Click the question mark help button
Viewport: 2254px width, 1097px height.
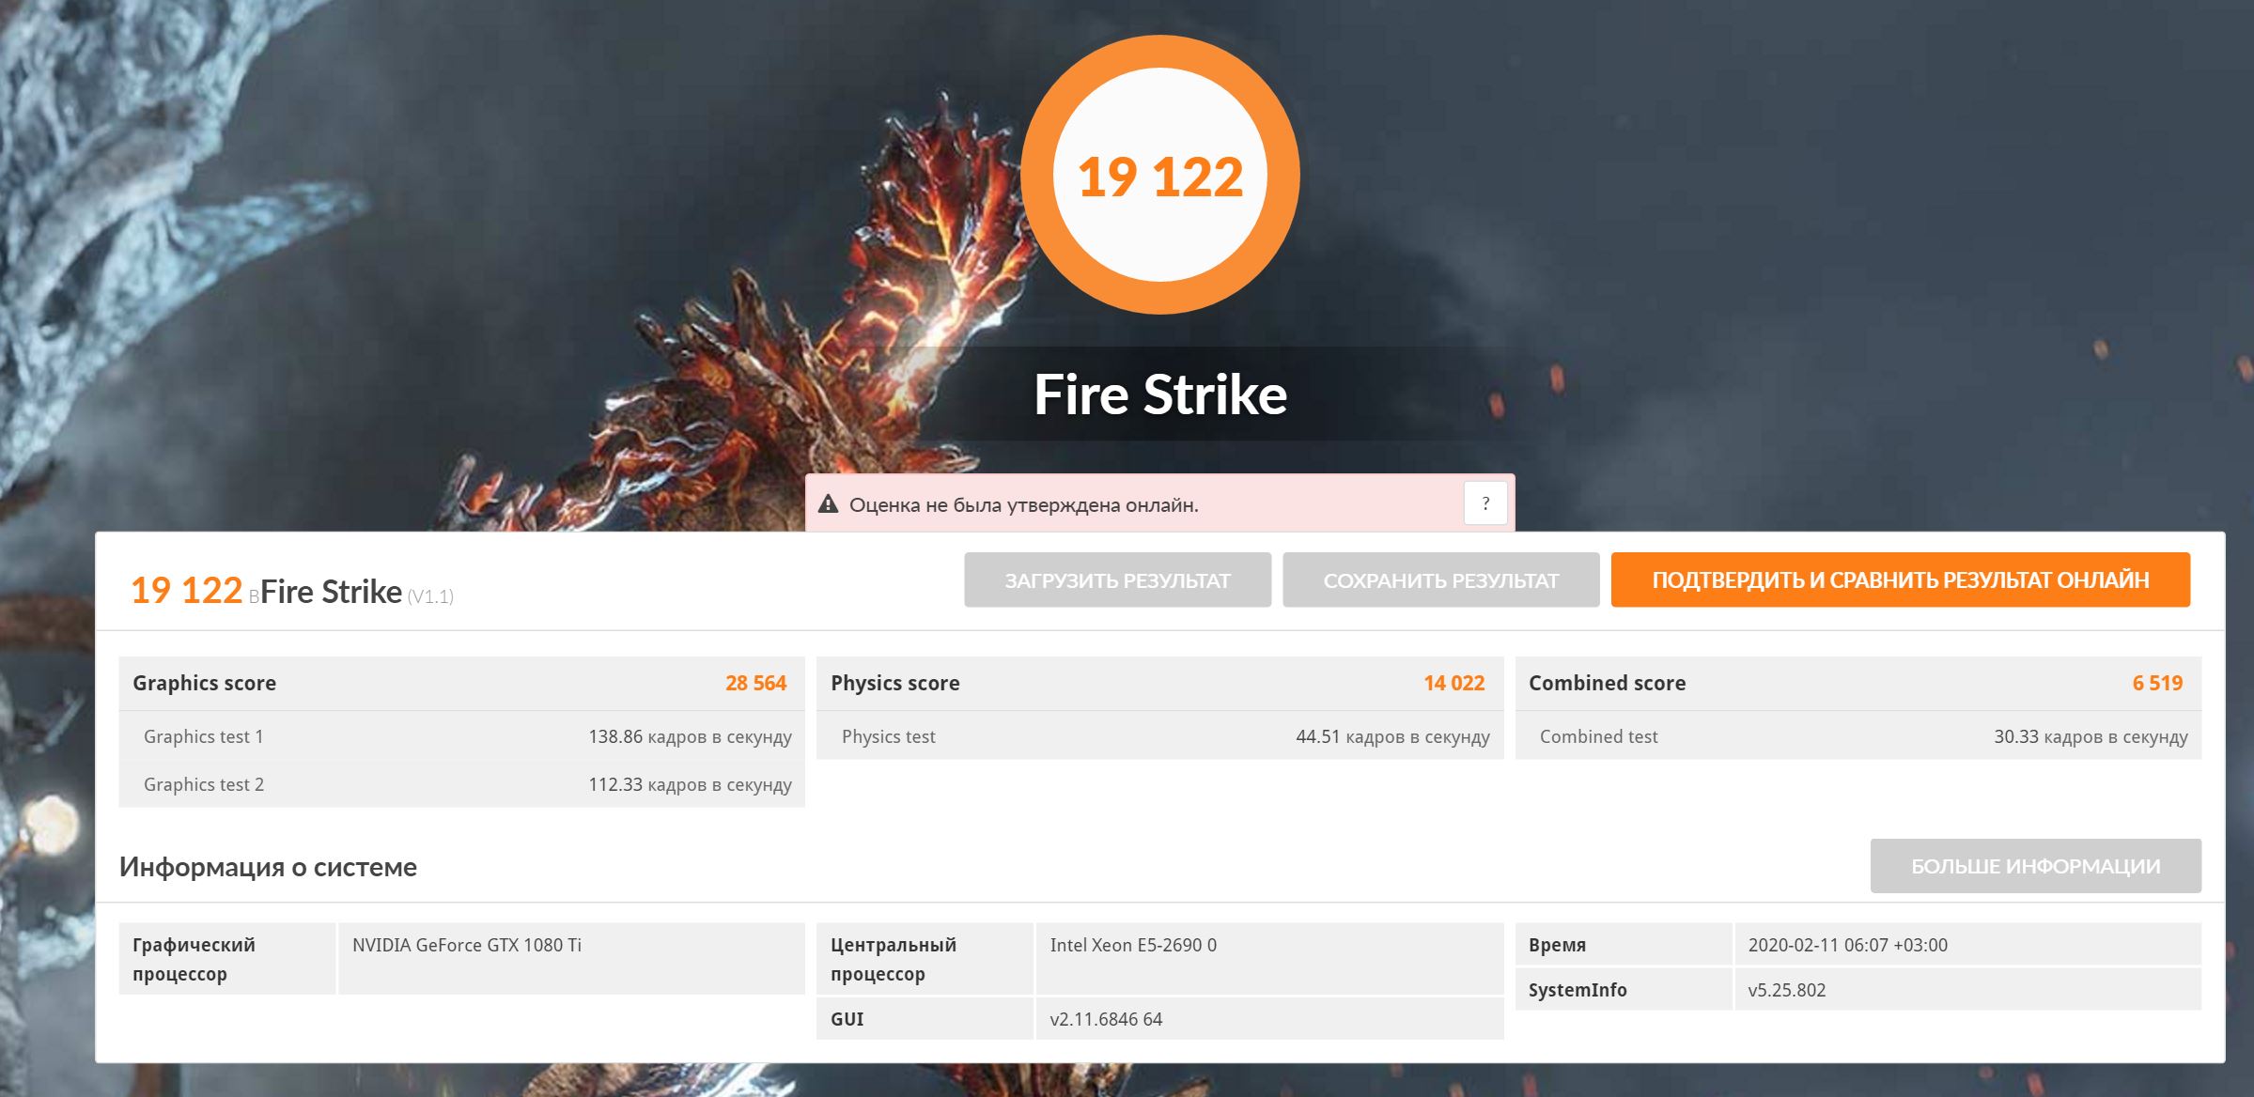[x=1485, y=503]
